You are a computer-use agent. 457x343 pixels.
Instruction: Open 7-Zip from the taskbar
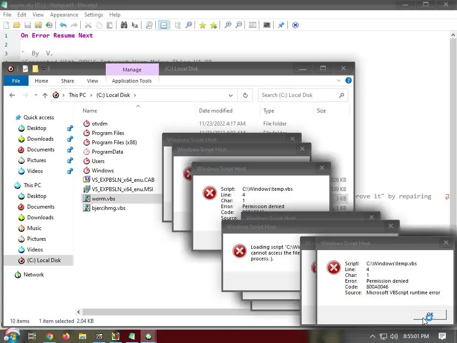click(x=99, y=336)
